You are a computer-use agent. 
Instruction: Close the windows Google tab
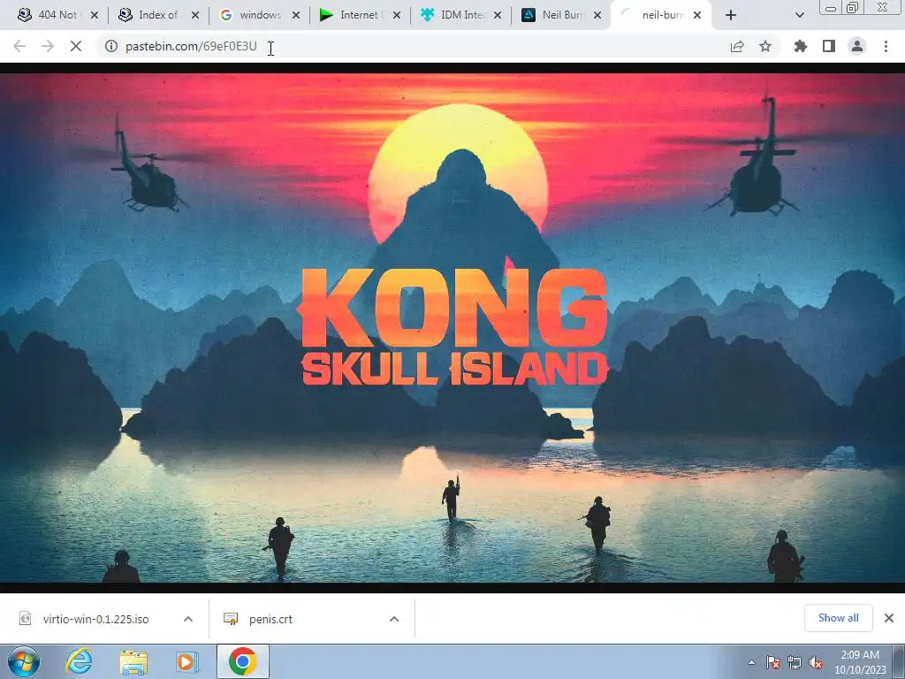(x=296, y=16)
